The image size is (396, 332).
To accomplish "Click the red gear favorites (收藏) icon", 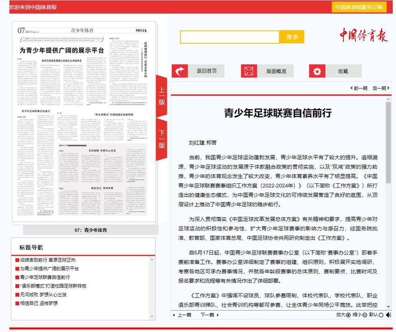I will (317, 71).
